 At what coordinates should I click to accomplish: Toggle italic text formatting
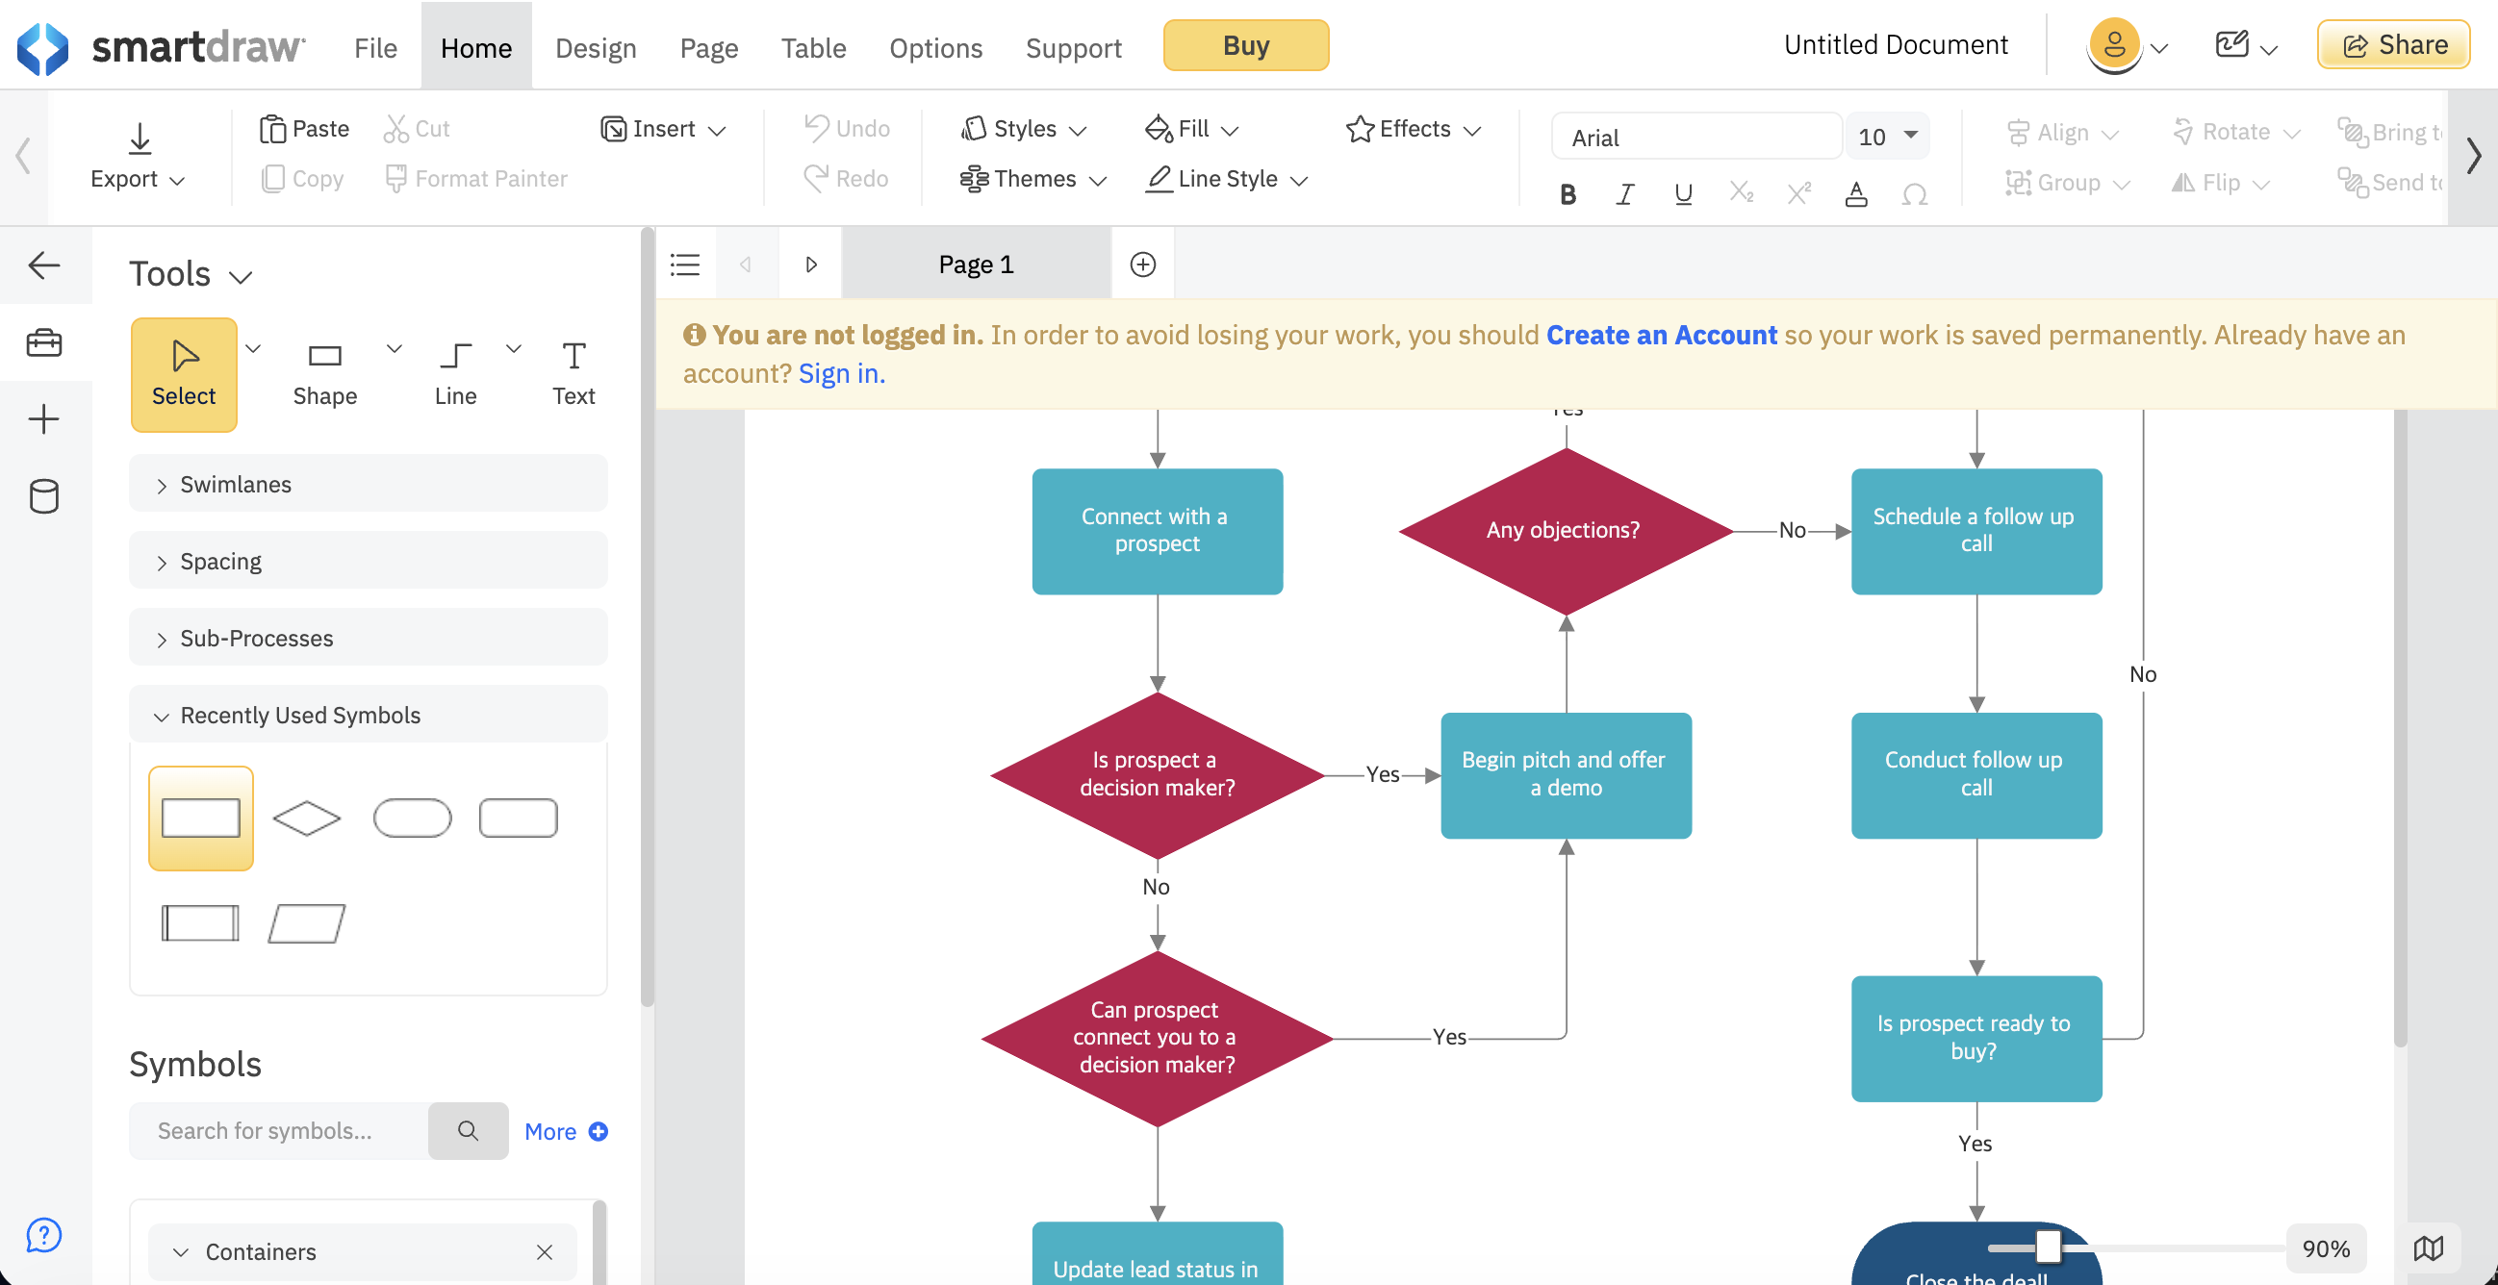1624,194
